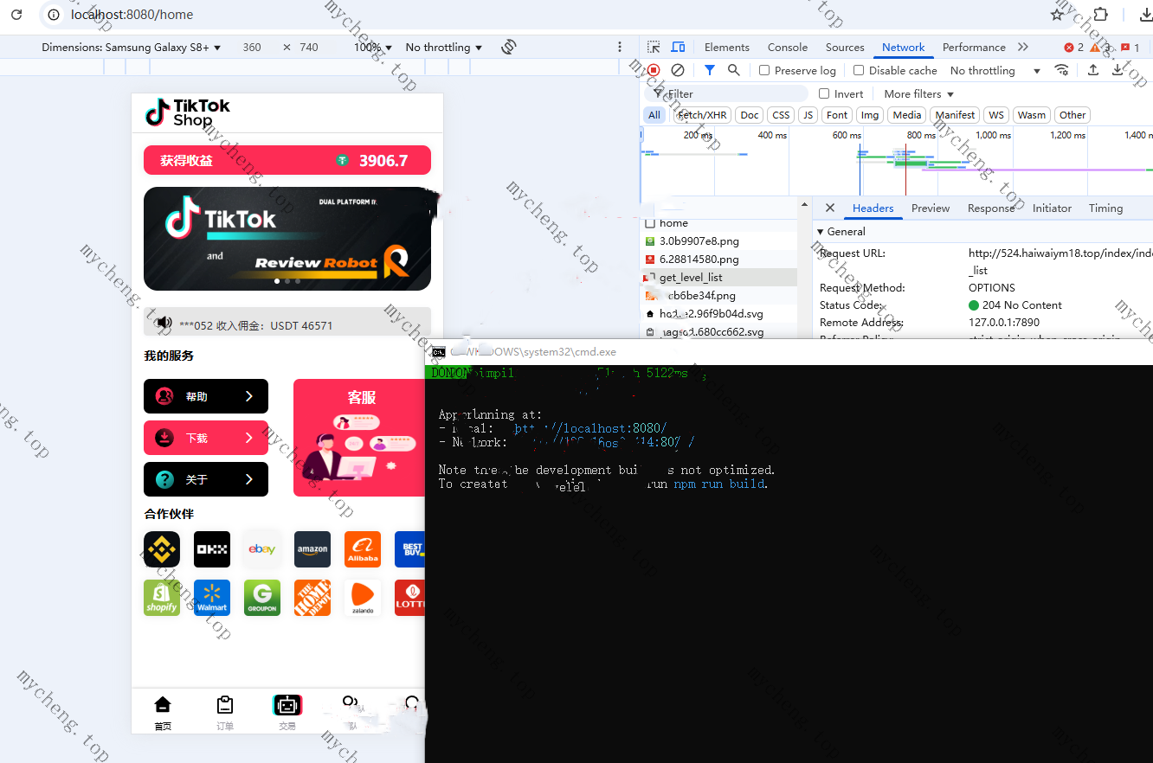Select the All request type filter
The image size is (1153, 763).
(654, 115)
